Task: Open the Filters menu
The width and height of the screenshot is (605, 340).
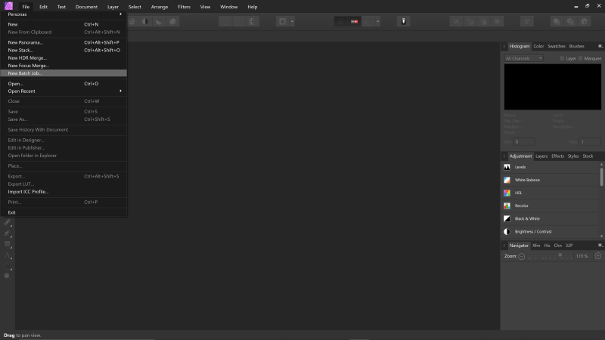Action: [x=184, y=7]
